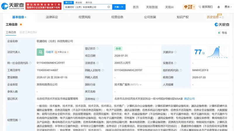The height and width of the screenshot is (131, 234).
Task: Go to 首页 in the top navigation
Action: pyautogui.click(x=136, y=7)
